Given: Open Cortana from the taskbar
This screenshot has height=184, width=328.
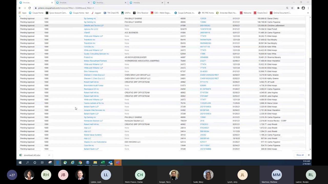Looking at the screenshot, I should click(x=35, y=163).
